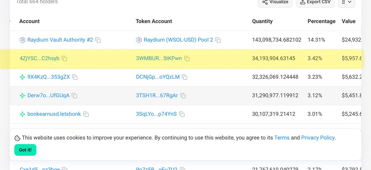Copy the bonkearnusd.letsbonk account address

pos(86,114)
